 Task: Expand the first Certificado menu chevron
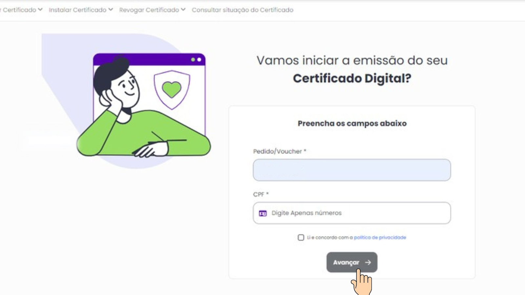click(x=40, y=10)
